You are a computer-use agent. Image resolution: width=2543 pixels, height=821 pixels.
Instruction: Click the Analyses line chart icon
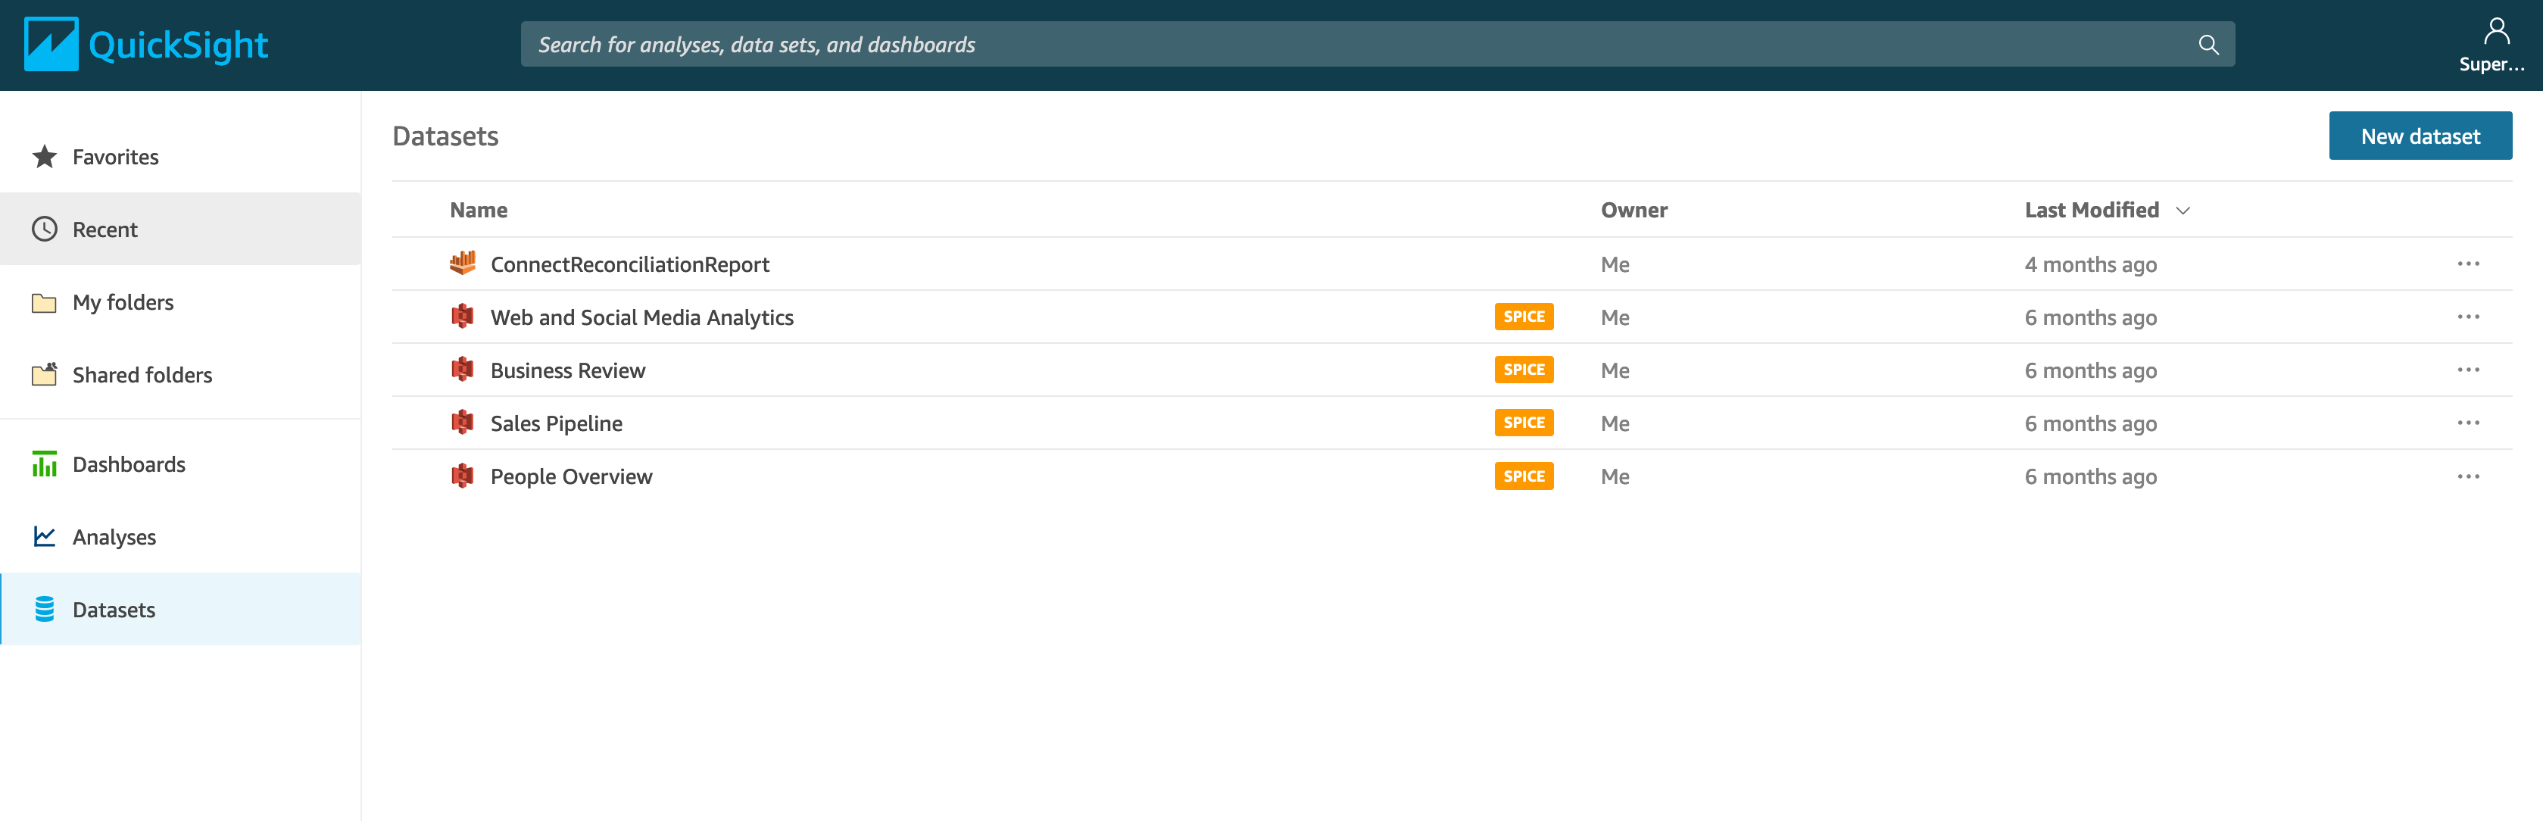[x=45, y=537]
